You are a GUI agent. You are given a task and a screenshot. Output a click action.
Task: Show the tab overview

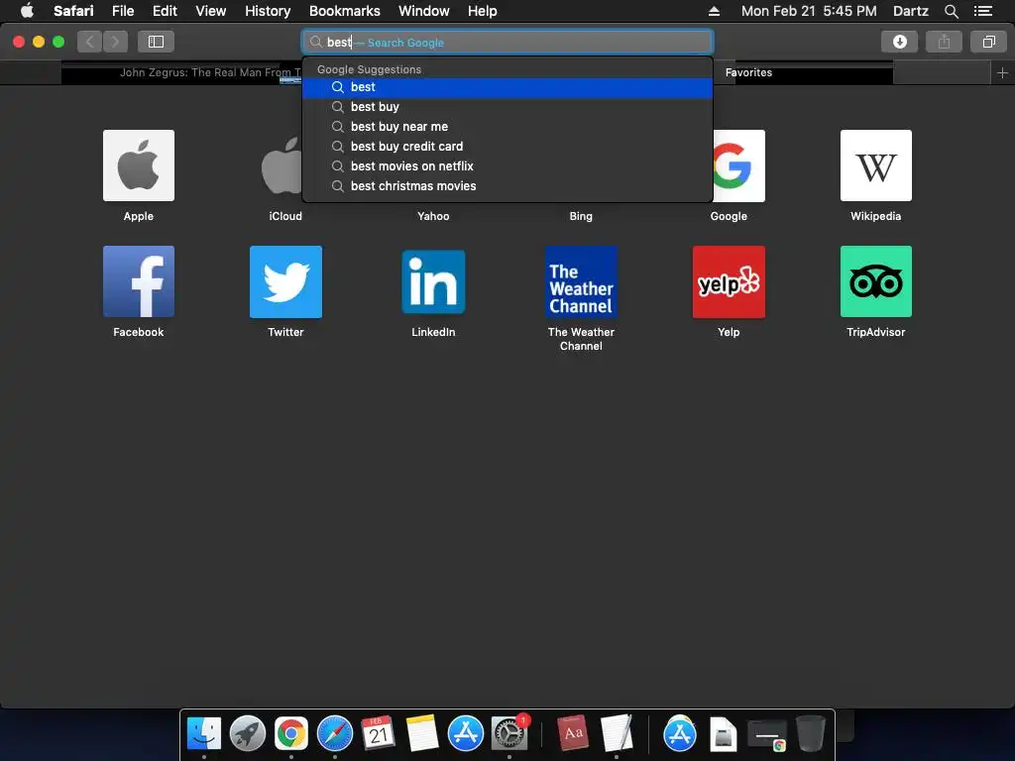[988, 42]
